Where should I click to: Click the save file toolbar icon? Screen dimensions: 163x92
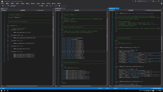(x=13, y=6)
